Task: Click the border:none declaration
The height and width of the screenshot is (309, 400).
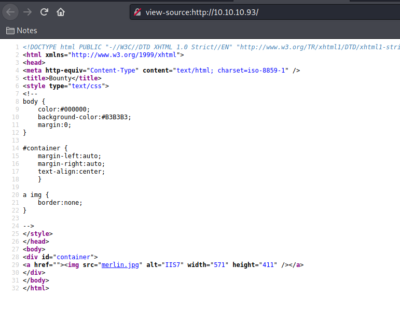Action: tap(60, 203)
